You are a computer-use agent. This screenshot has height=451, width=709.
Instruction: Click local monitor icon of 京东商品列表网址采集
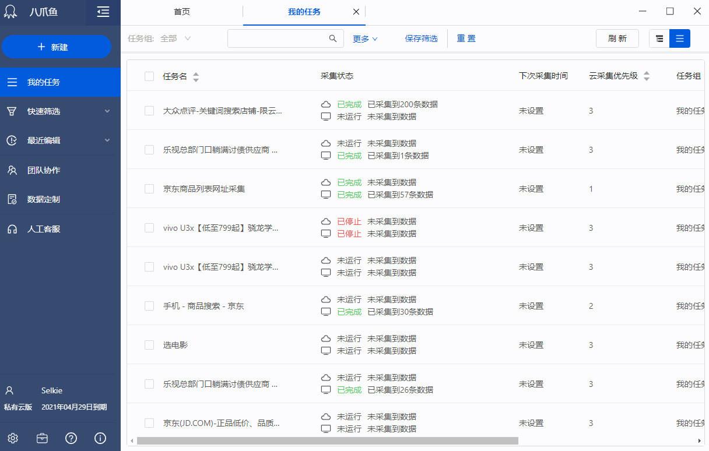326,195
